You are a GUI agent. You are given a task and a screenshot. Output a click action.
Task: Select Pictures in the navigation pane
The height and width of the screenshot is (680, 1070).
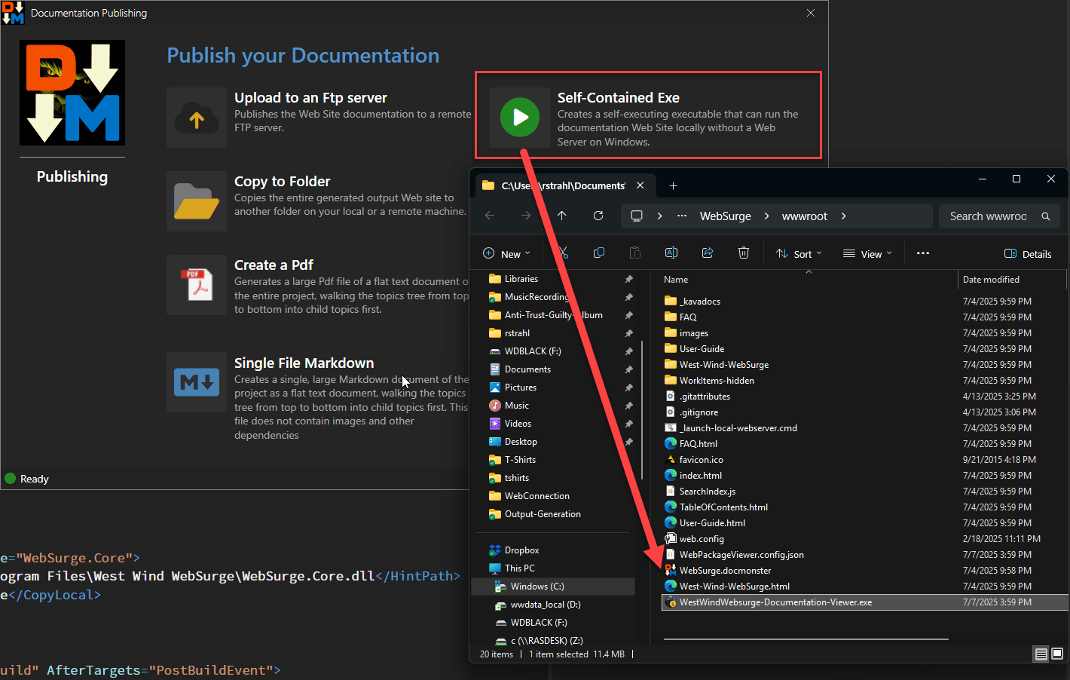pyautogui.click(x=521, y=387)
